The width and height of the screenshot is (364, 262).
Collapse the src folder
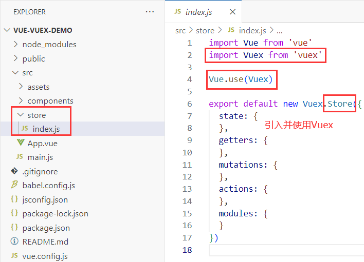(15, 72)
